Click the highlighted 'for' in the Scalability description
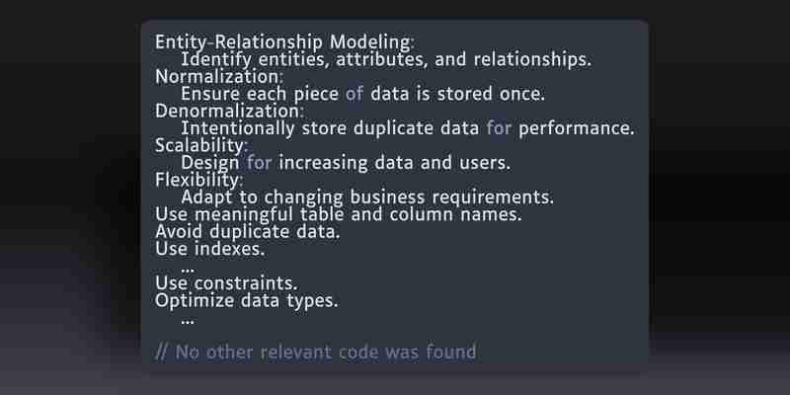Viewport: 790px width, 395px height. [259, 163]
